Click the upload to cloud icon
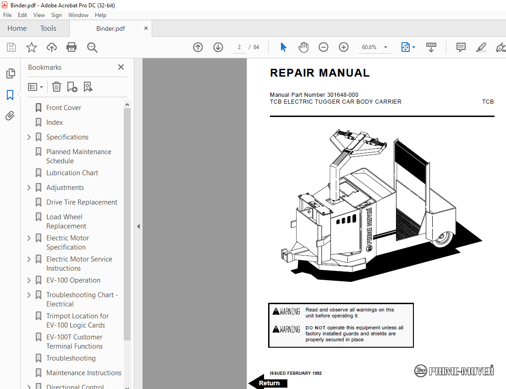The width and height of the screenshot is (506, 389). coord(52,47)
